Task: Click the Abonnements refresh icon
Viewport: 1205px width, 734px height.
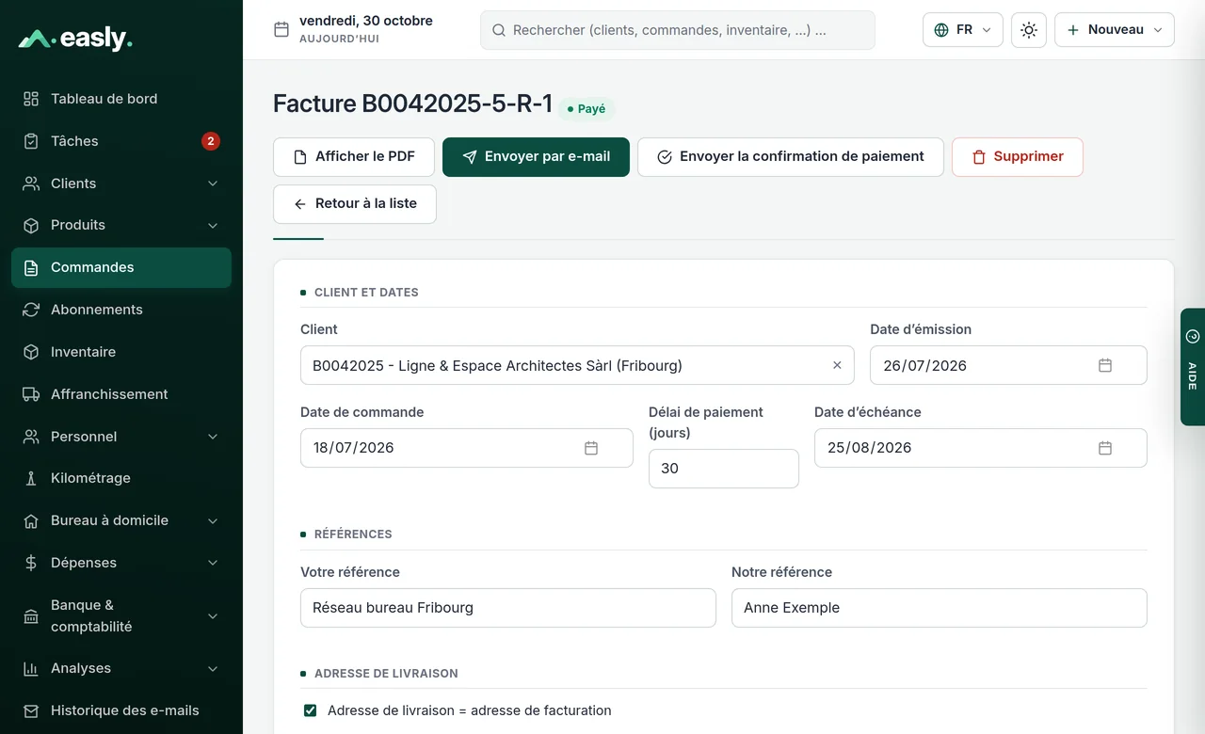Action: click(x=31, y=310)
